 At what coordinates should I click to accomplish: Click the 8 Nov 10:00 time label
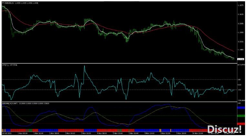click(x=149, y=133)
